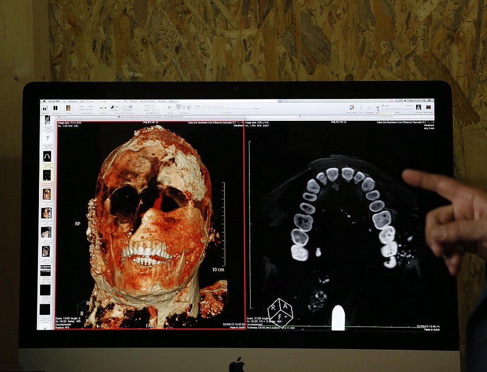
Task: Adjust the playback rate slider
Action: (397, 109)
